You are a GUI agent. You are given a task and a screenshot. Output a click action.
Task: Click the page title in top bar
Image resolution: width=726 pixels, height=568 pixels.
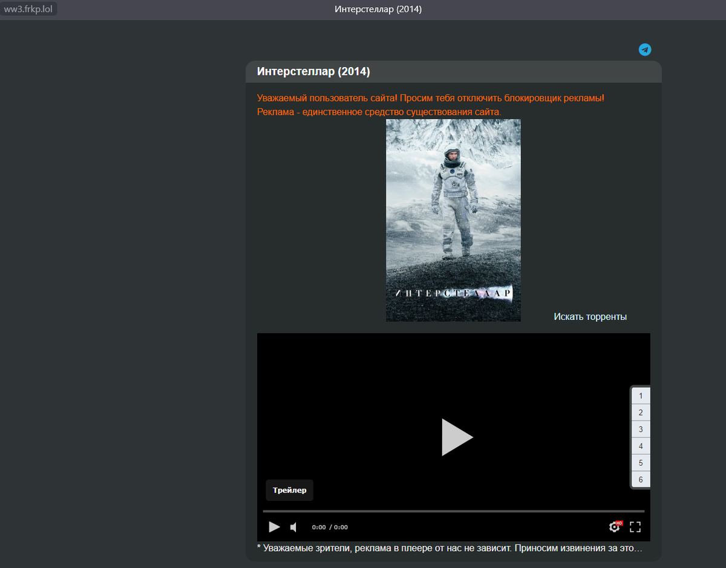(x=378, y=9)
